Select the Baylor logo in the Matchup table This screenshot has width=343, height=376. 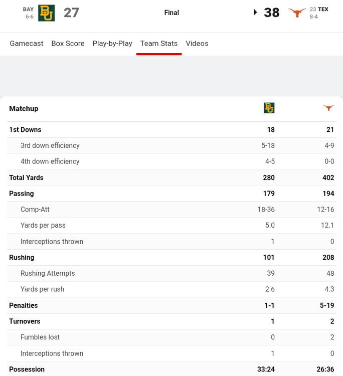pyautogui.click(x=269, y=108)
